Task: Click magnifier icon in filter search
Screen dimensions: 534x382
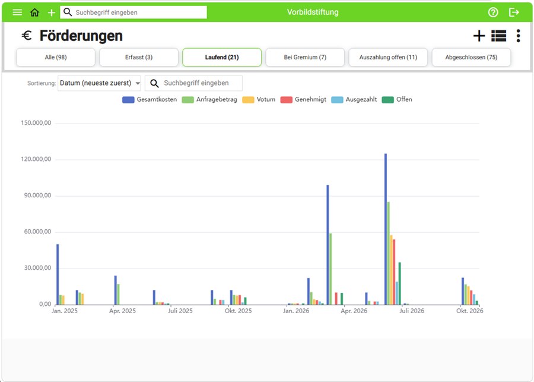Action: (x=154, y=83)
